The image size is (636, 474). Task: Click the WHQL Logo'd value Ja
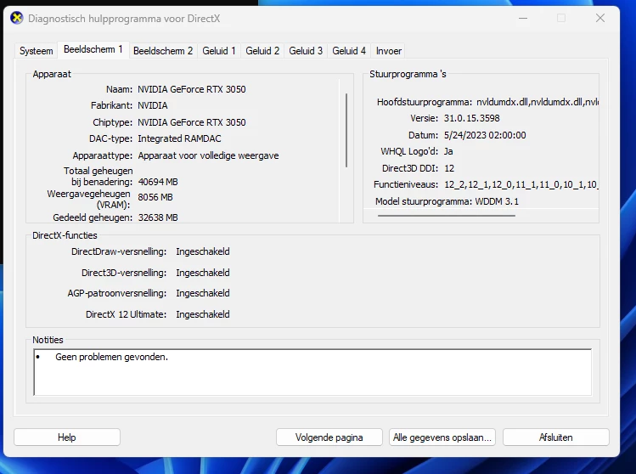tap(448, 151)
